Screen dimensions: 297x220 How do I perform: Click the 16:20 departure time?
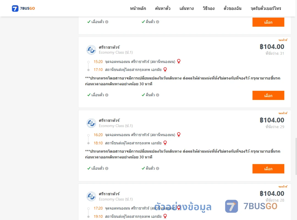pyautogui.click(x=98, y=135)
